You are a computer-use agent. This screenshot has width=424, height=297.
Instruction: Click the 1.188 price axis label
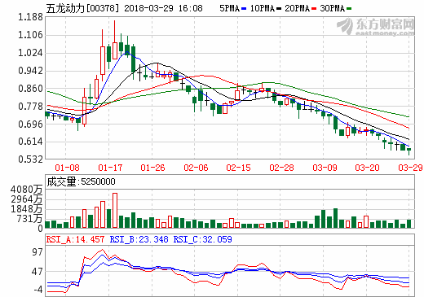(30, 17)
